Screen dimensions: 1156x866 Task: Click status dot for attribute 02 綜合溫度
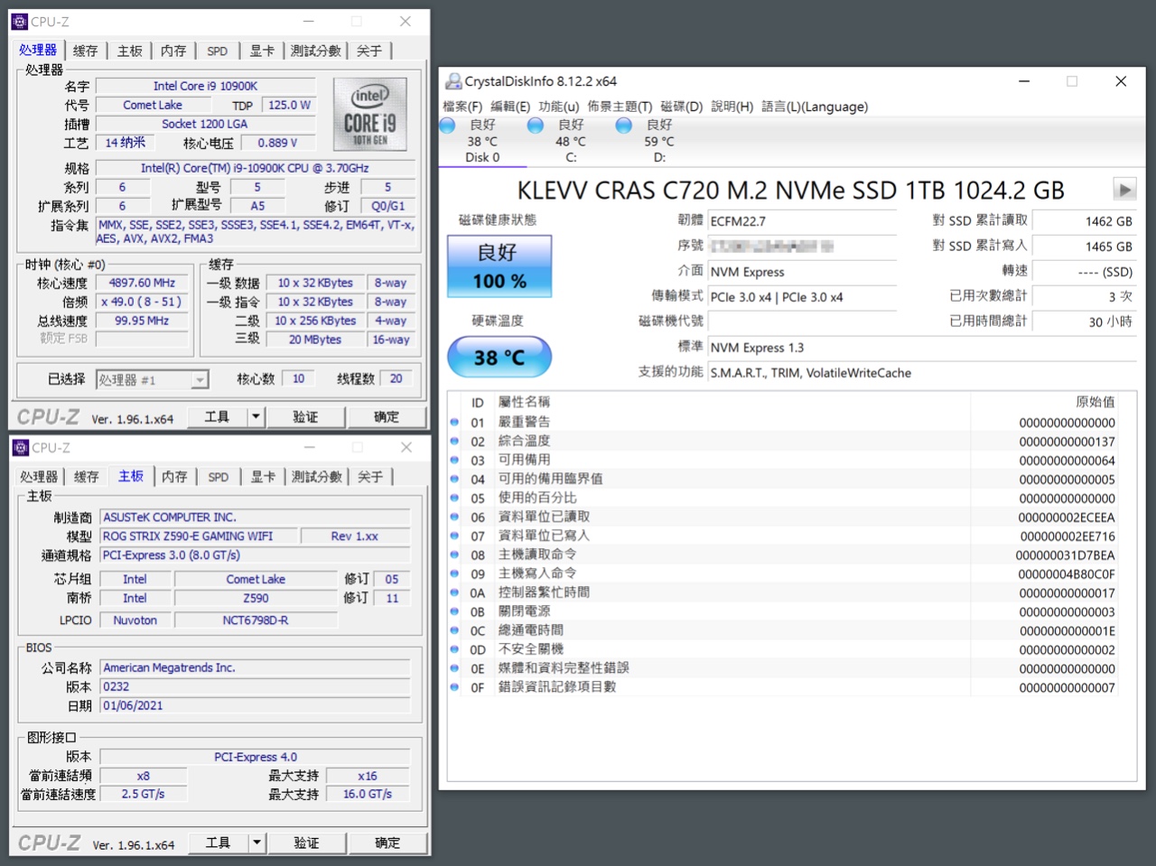click(x=455, y=441)
